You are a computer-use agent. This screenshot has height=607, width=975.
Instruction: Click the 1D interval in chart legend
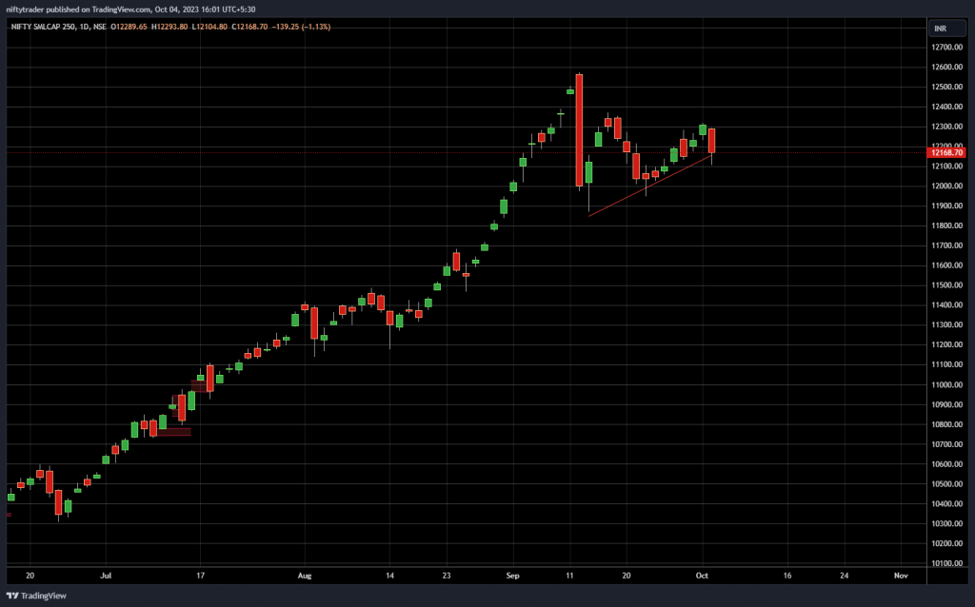coord(84,27)
